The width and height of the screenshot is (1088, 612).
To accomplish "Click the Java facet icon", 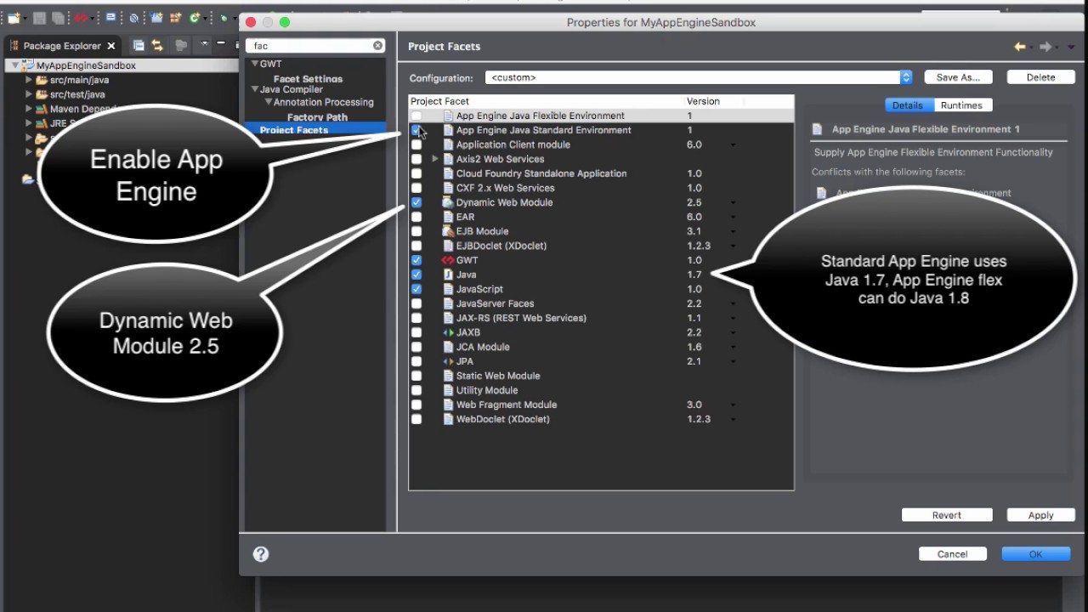I will (x=448, y=275).
